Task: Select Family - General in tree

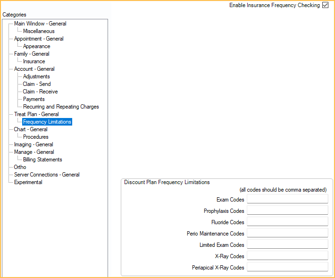Action: point(32,54)
